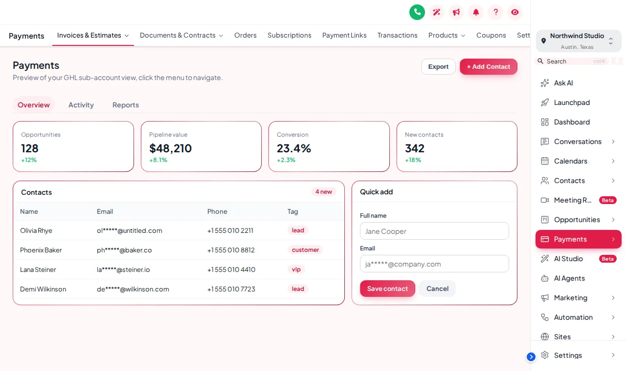Open the magic wand AI icon
Image resolution: width=626 pixels, height=371 pixels.
[437, 12]
